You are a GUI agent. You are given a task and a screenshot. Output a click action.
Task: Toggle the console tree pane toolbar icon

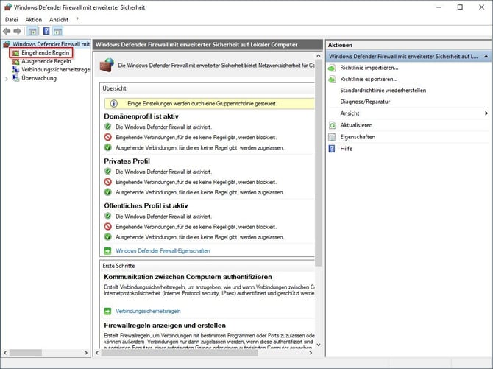click(32, 32)
